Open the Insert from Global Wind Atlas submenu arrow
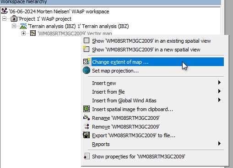Screen dimensions: 233x168 pyautogui.click(x=219, y=100)
